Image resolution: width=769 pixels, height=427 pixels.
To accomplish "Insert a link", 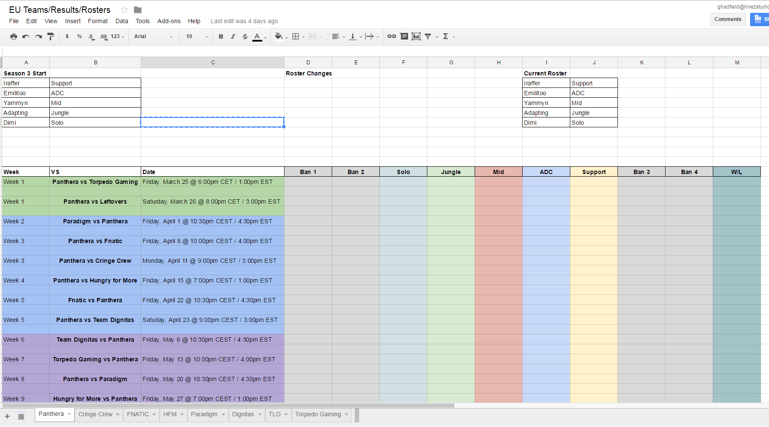I will tap(391, 36).
